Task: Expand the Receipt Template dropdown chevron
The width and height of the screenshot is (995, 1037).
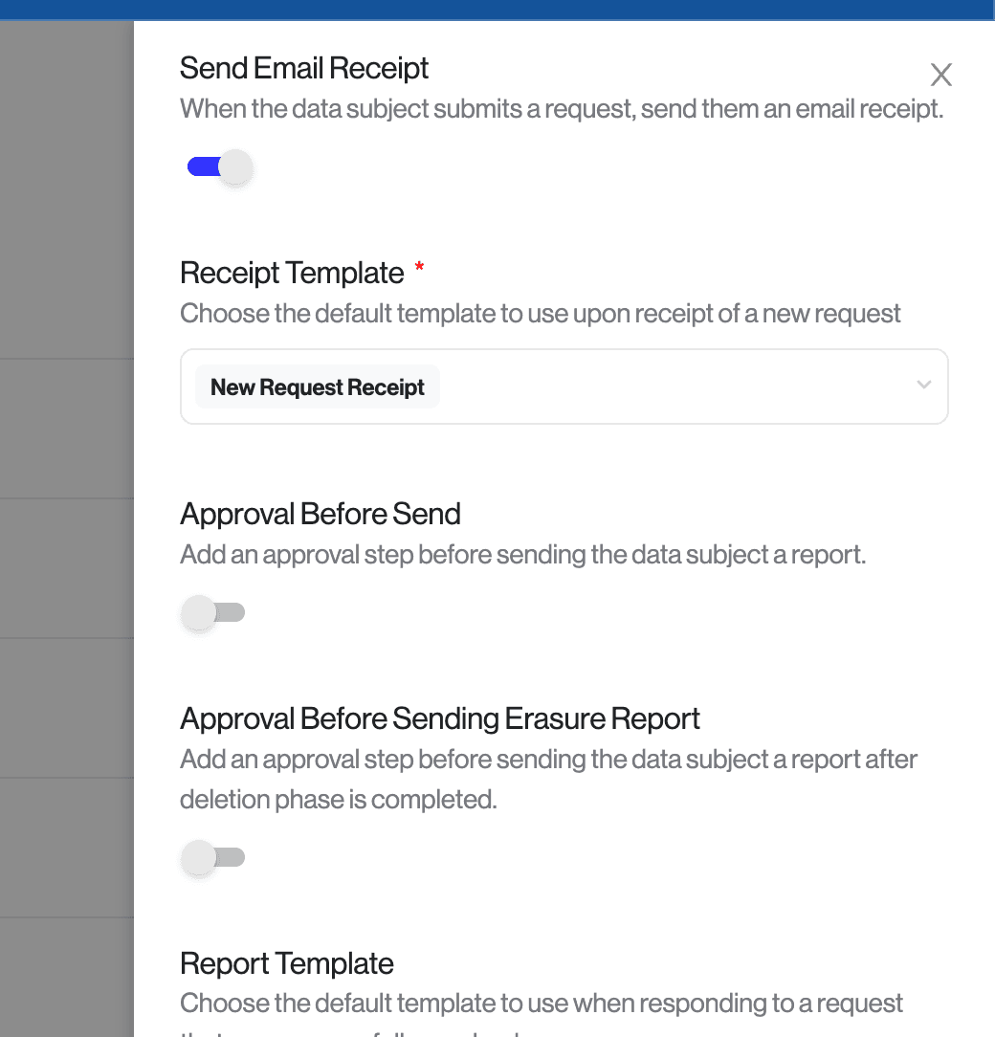Action: (923, 386)
